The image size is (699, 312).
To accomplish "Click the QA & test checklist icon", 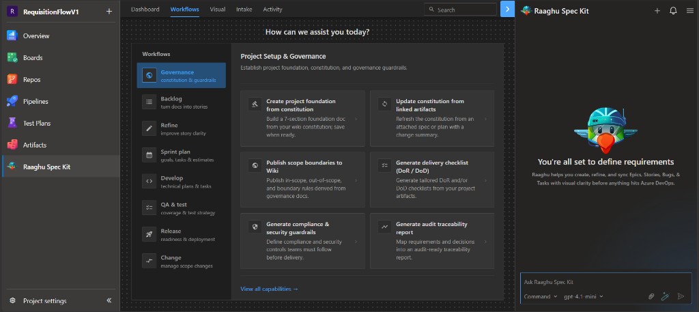I will pyautogui.click(x=149, y=208).
